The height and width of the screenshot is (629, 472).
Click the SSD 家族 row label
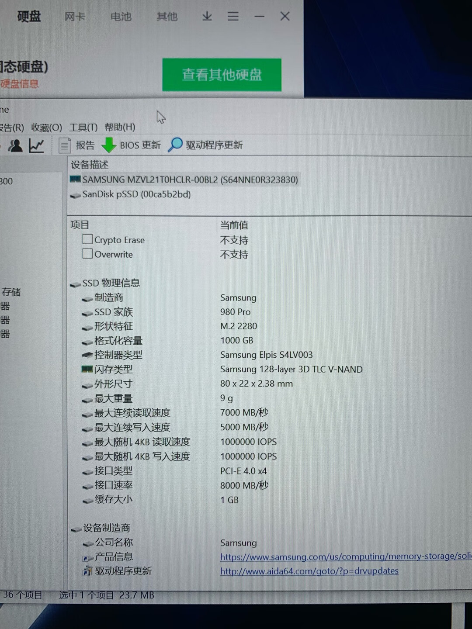(114, 312)
